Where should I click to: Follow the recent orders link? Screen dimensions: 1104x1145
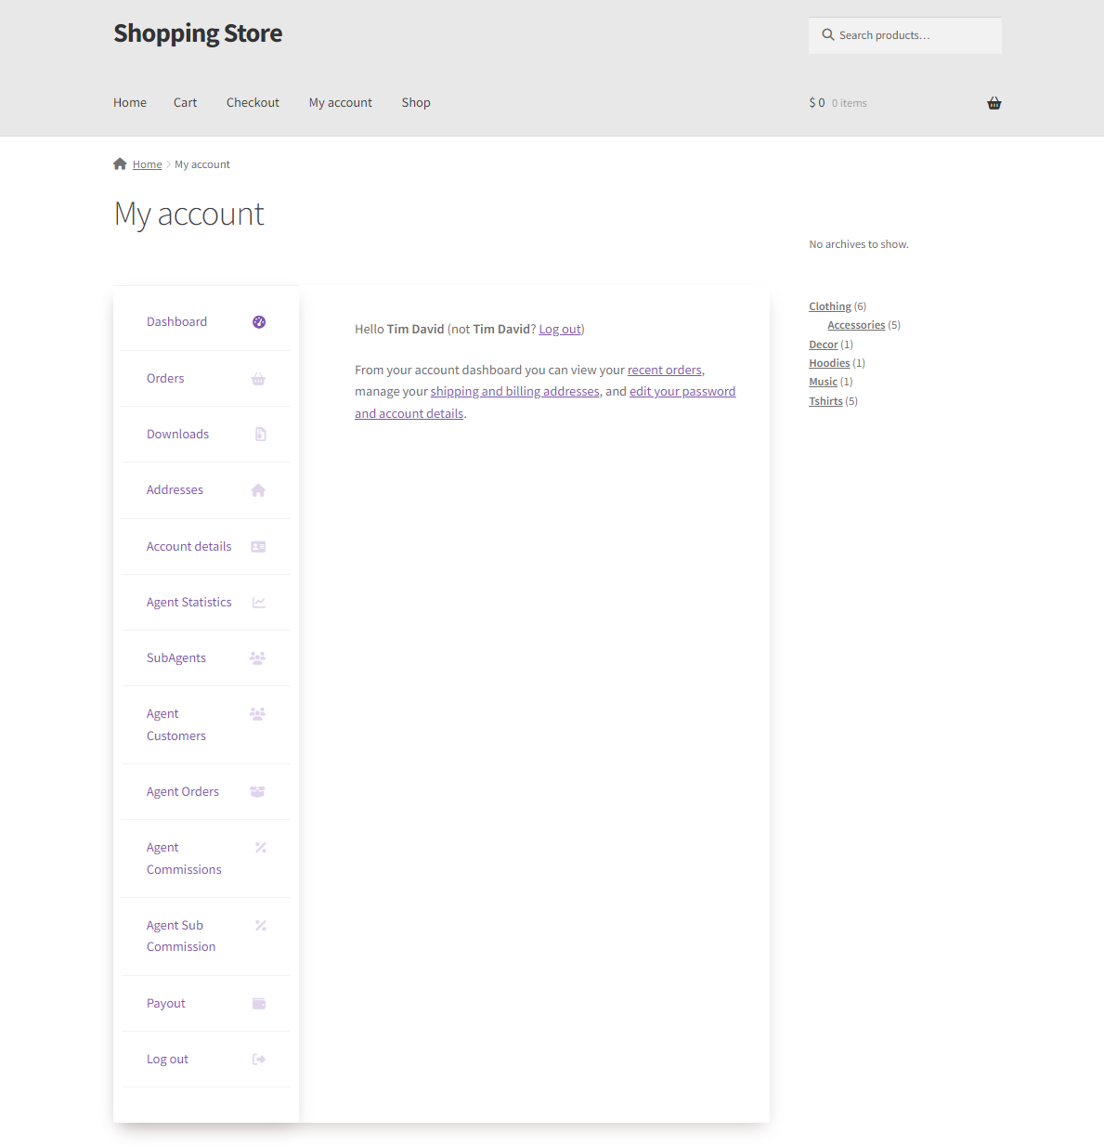pyautogui.click(x=665, y=371)
